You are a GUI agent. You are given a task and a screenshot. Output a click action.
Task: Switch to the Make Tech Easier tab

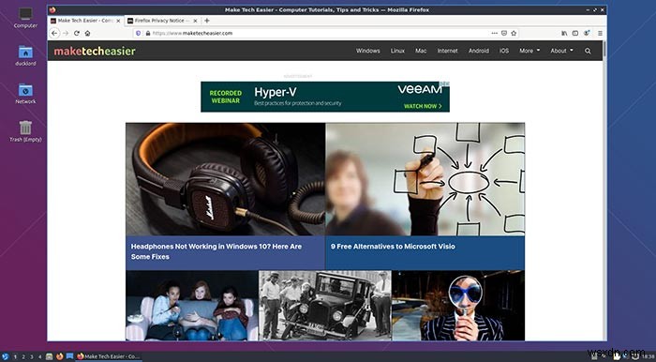tap(86, 21)
